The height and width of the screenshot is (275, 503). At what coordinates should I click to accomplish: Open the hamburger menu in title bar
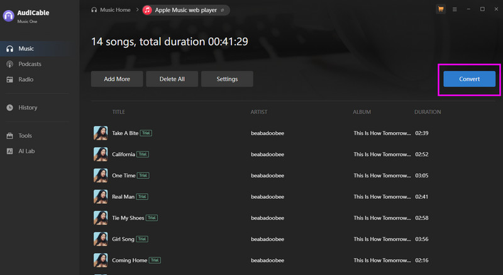[x=455, y=9]
